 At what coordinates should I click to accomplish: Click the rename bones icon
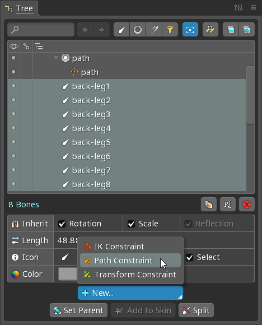click(x=228, y=205)
